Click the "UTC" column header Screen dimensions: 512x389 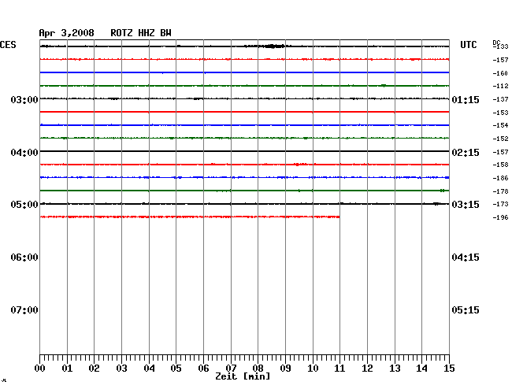click(468, 45)
